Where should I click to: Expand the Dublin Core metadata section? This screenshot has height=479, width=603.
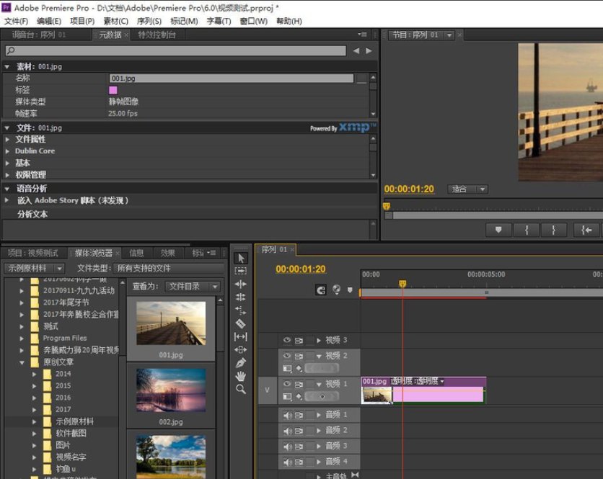click(x=8, y=151)
